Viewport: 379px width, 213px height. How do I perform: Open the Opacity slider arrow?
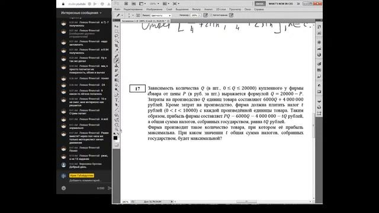pyautogui.click(x=200, y=15)
